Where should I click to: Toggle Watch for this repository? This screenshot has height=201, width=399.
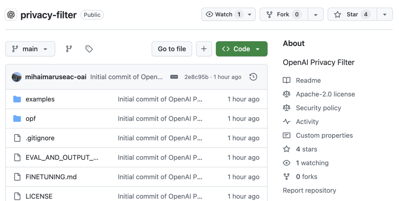(x=224, y=14)
